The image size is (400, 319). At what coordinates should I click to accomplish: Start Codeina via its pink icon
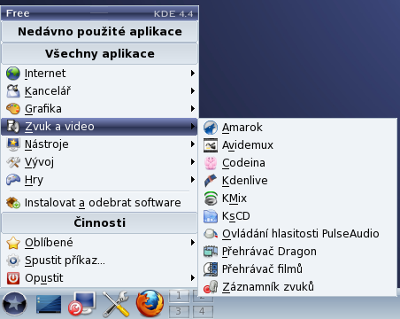click(x=211, y=163)
